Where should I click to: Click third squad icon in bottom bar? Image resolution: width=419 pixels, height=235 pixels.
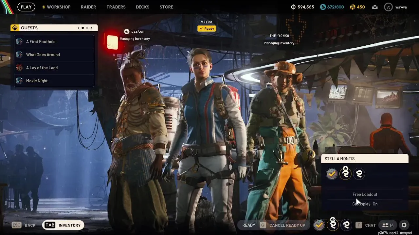click(346, 225)
